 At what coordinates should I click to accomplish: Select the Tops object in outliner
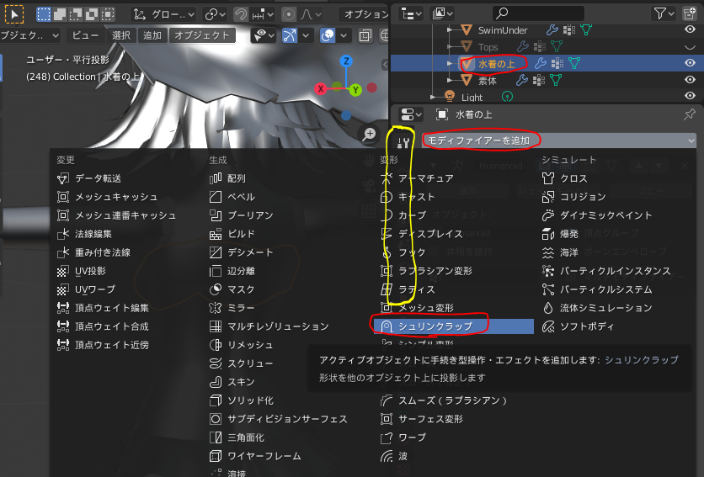click(488, 47)
